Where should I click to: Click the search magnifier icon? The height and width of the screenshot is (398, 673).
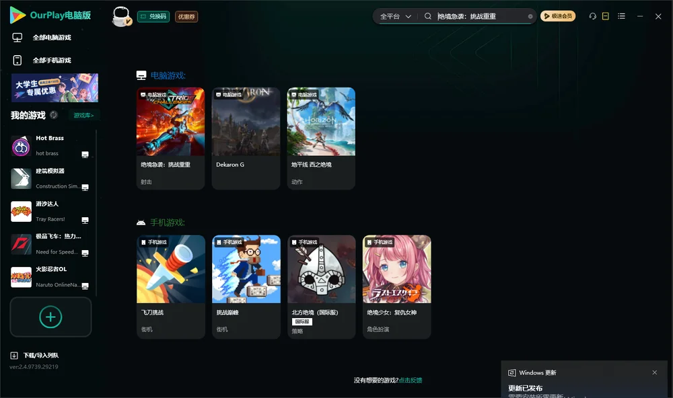(x=427, y=16)
